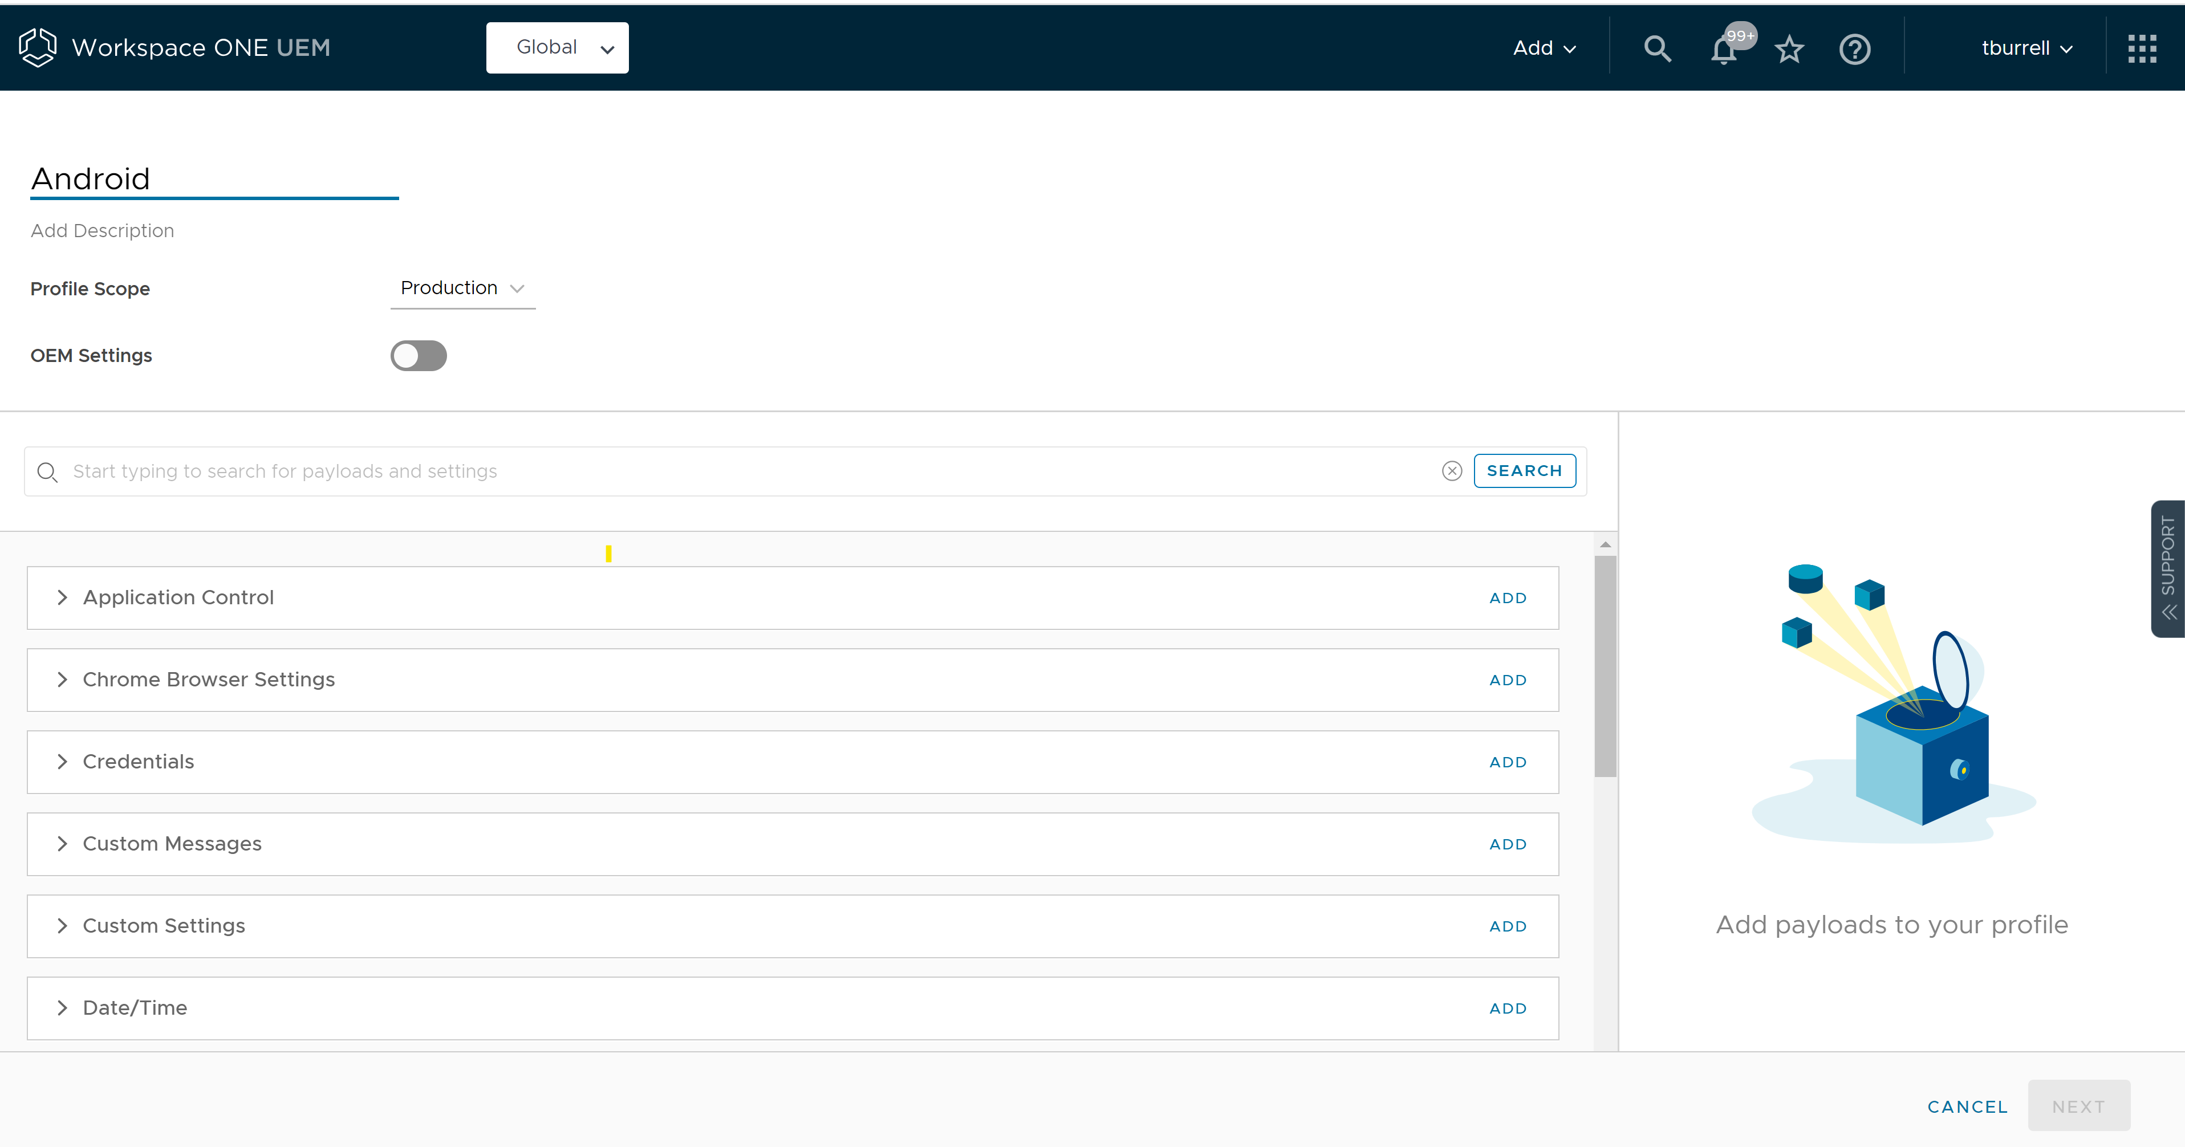Click the Workspace ONE UEM logo icon
Viewport: 2185px width, 1147px height.
point(37,47)
